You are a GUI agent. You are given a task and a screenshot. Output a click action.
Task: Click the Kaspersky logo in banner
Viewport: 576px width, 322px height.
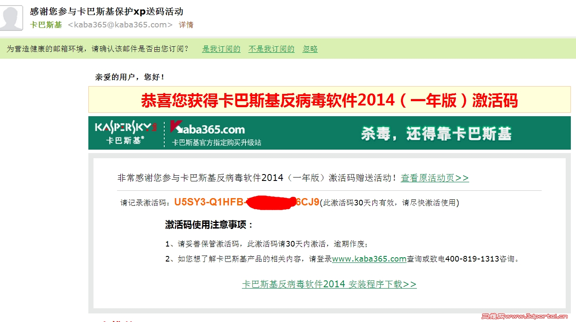[x=126, y=133]
